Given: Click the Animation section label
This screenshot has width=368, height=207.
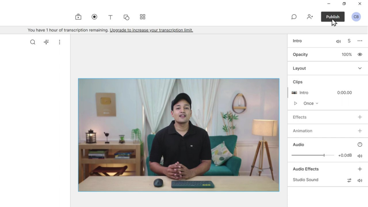Looking at the screenshot, I should coord(303,131).
